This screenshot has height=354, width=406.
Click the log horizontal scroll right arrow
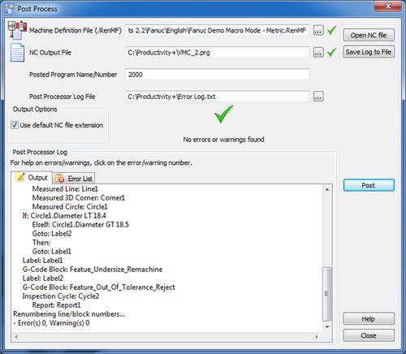pyautogui.click(x=317, y=337)
